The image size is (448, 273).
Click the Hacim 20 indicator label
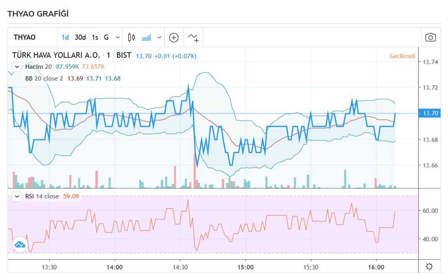coord(39,67)
